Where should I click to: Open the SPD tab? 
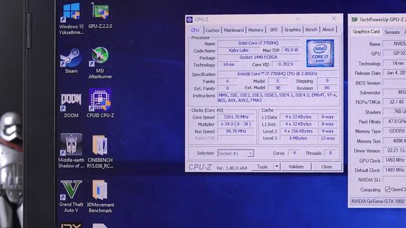tap(273, 30)
